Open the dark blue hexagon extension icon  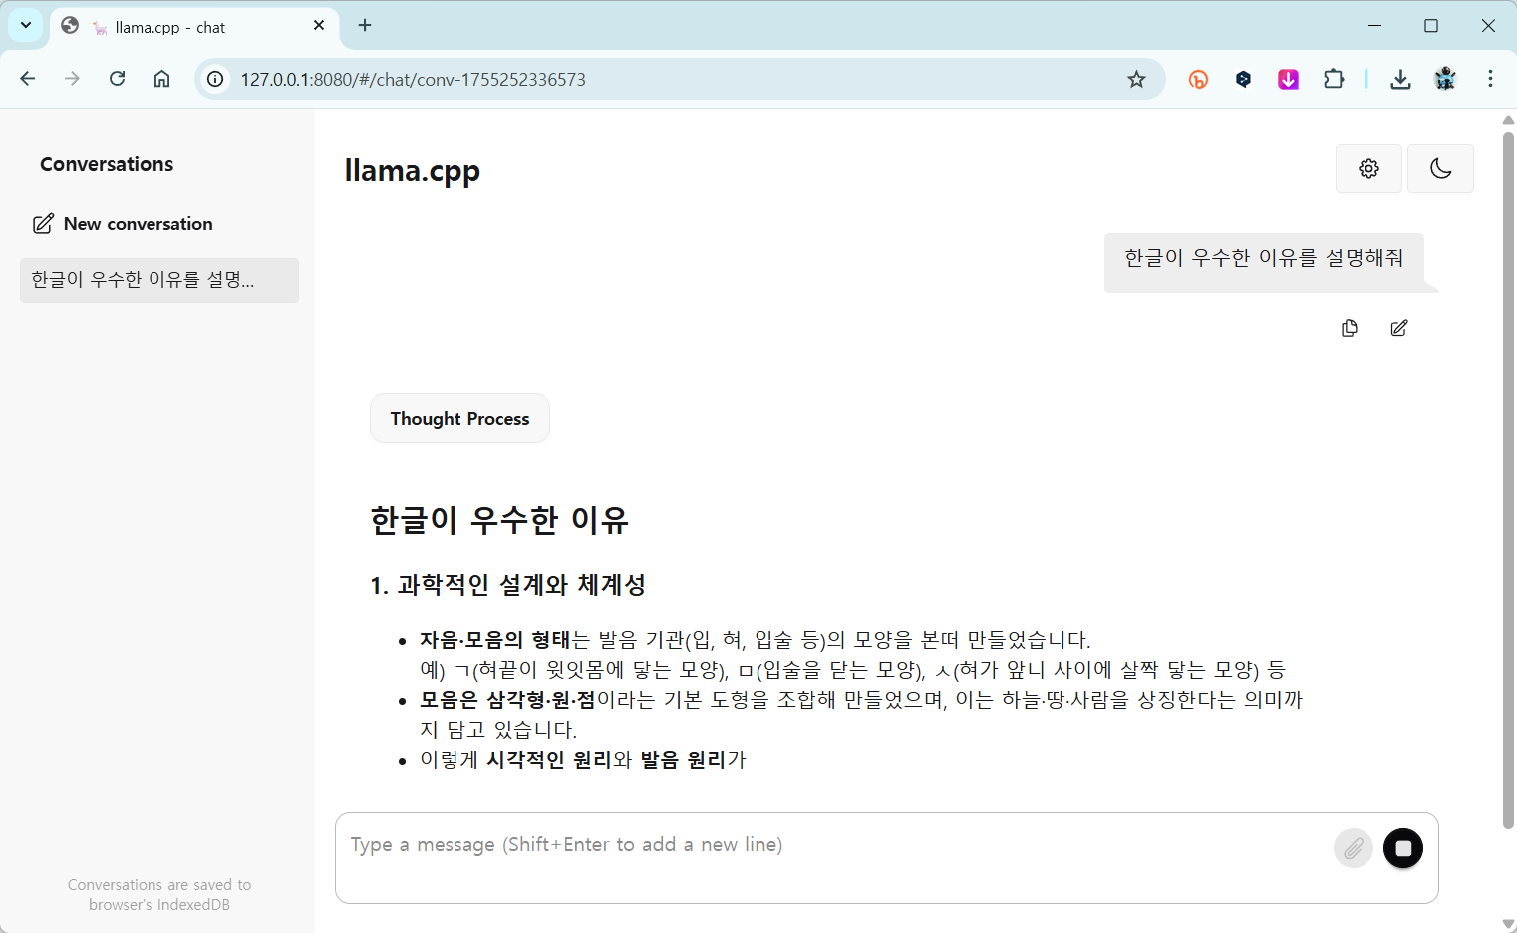pos(1243,79)
